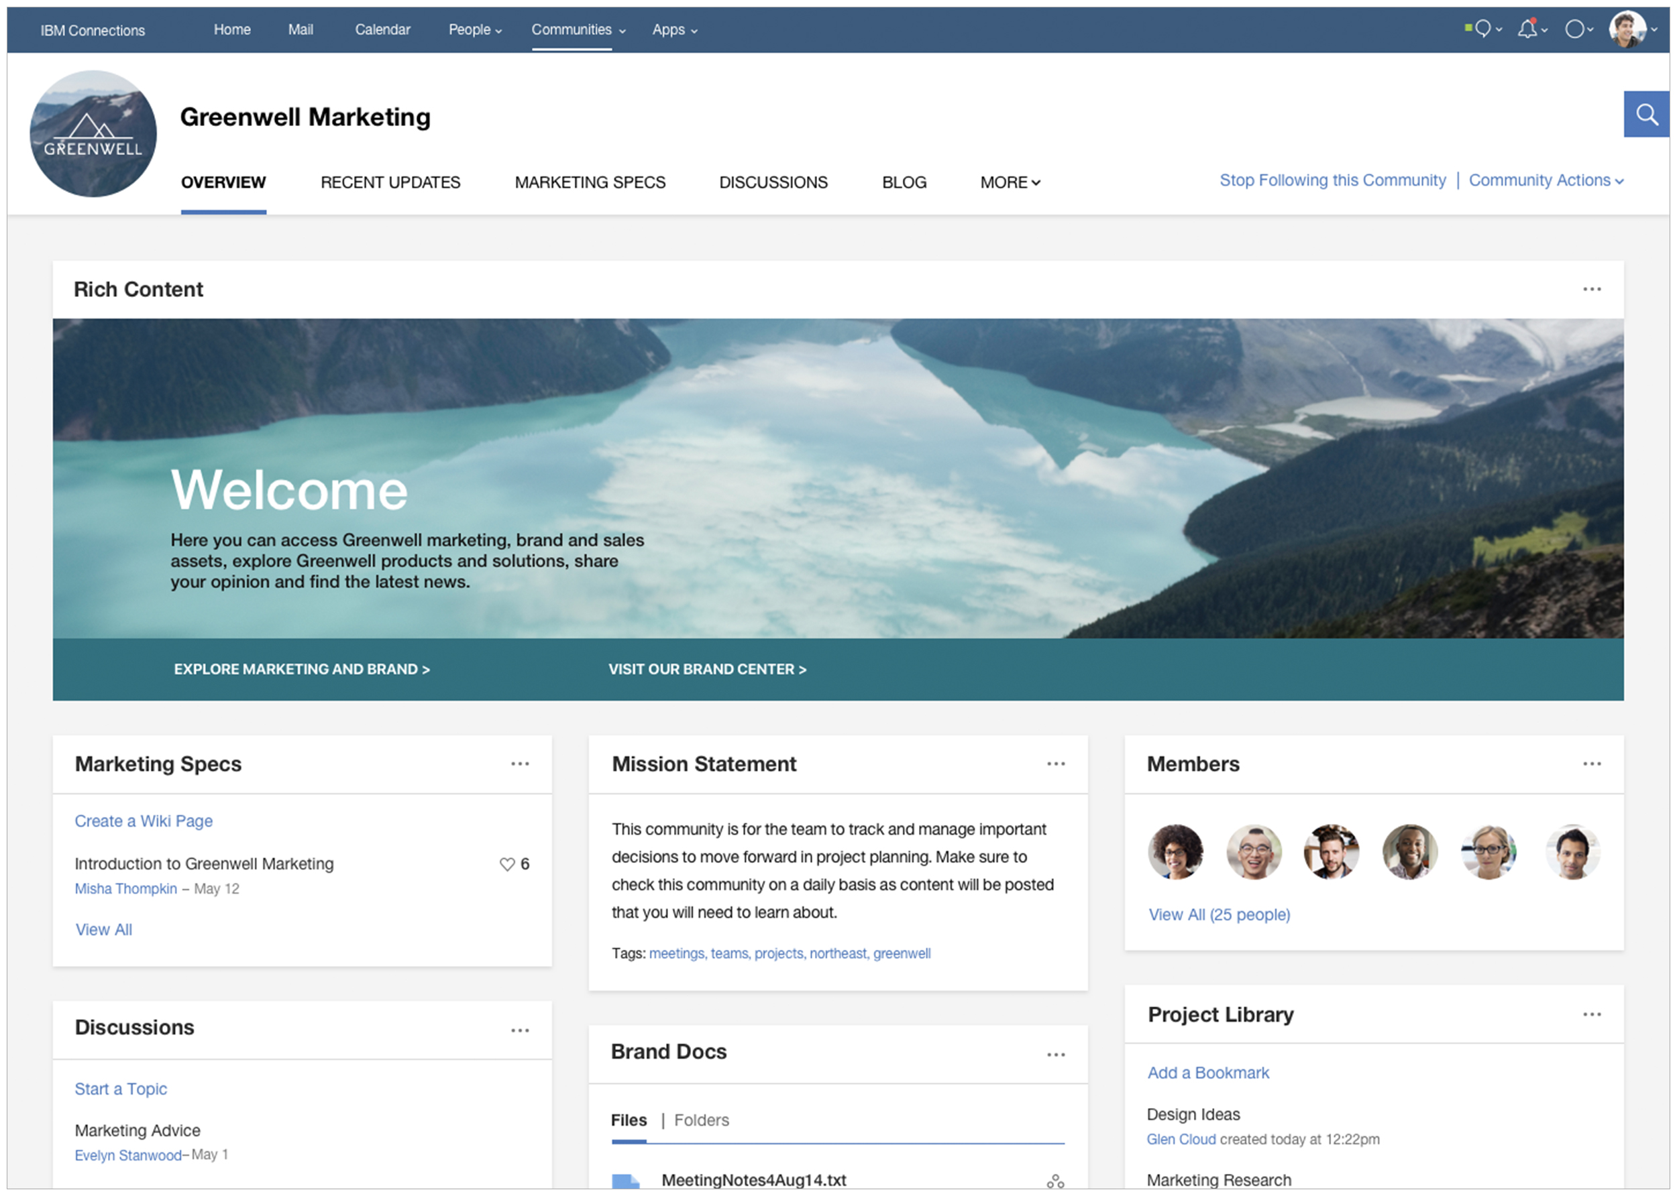Open the second member's avatar with glasses

1254,851
